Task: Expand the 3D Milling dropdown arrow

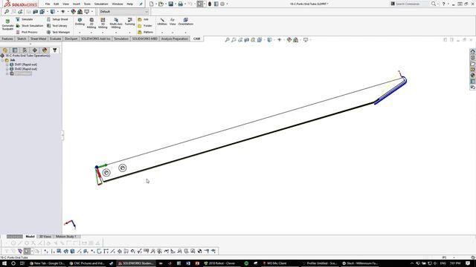Action: (103, 33)
